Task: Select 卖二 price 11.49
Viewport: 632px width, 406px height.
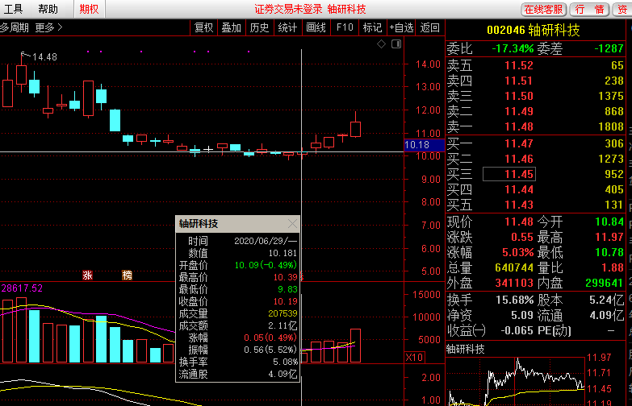Action: click(x=519, y=111)
